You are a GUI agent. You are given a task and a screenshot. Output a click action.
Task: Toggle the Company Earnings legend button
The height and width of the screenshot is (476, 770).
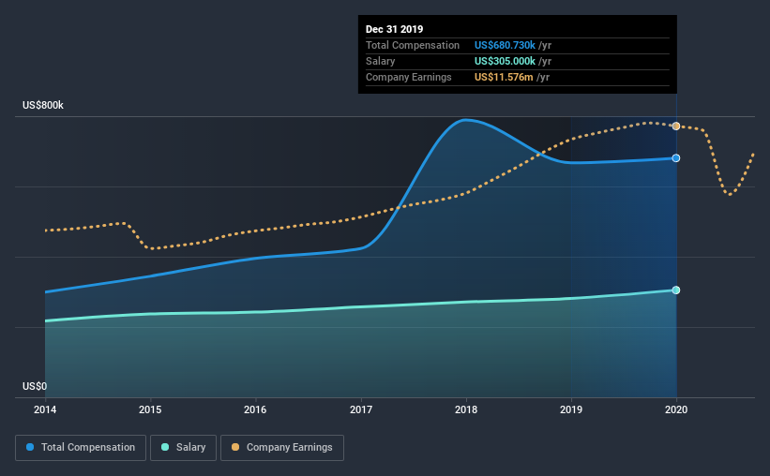click(x=282, y=448)
